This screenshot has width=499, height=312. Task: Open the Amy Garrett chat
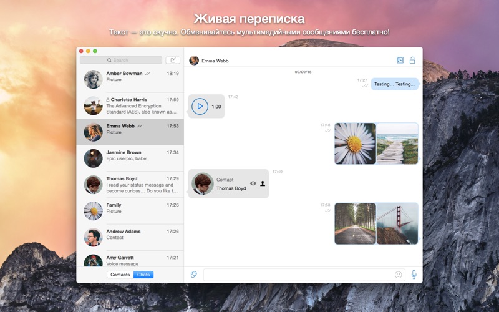click(x=130, y=259)
